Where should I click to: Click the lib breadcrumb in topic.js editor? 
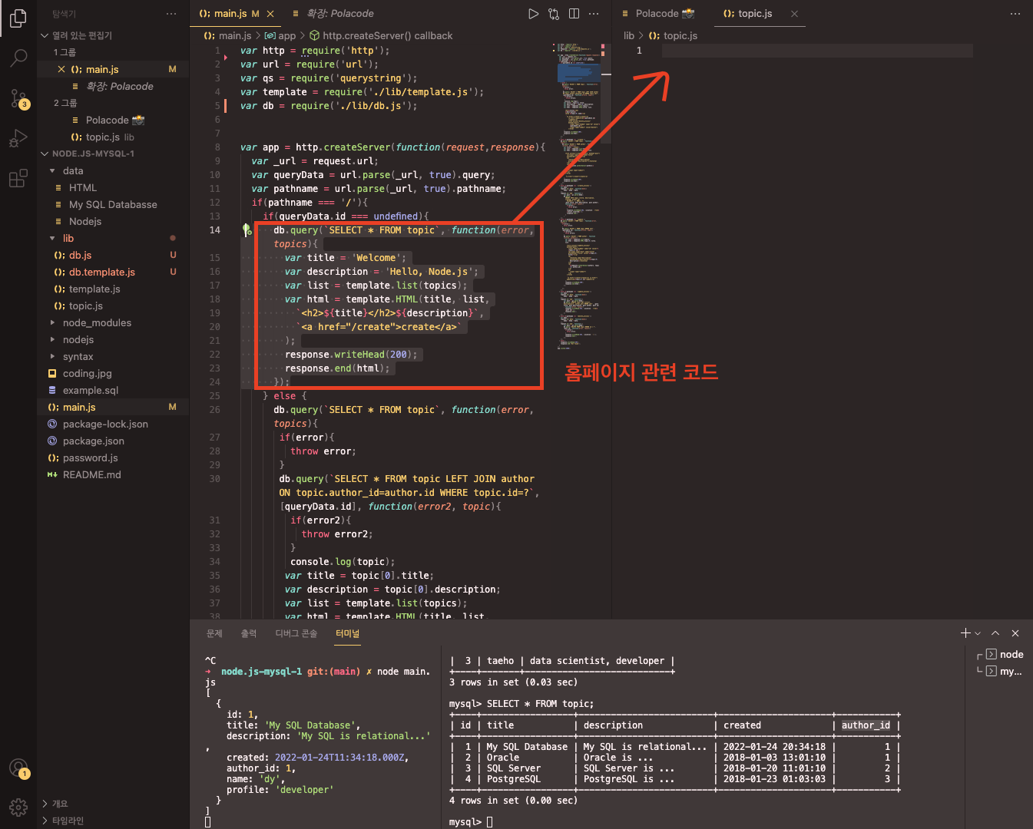click(x=629, y=35)
